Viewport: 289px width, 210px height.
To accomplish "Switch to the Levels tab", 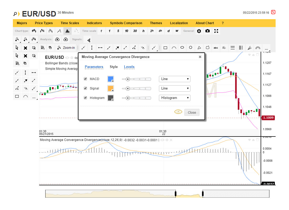I will 129,67.
